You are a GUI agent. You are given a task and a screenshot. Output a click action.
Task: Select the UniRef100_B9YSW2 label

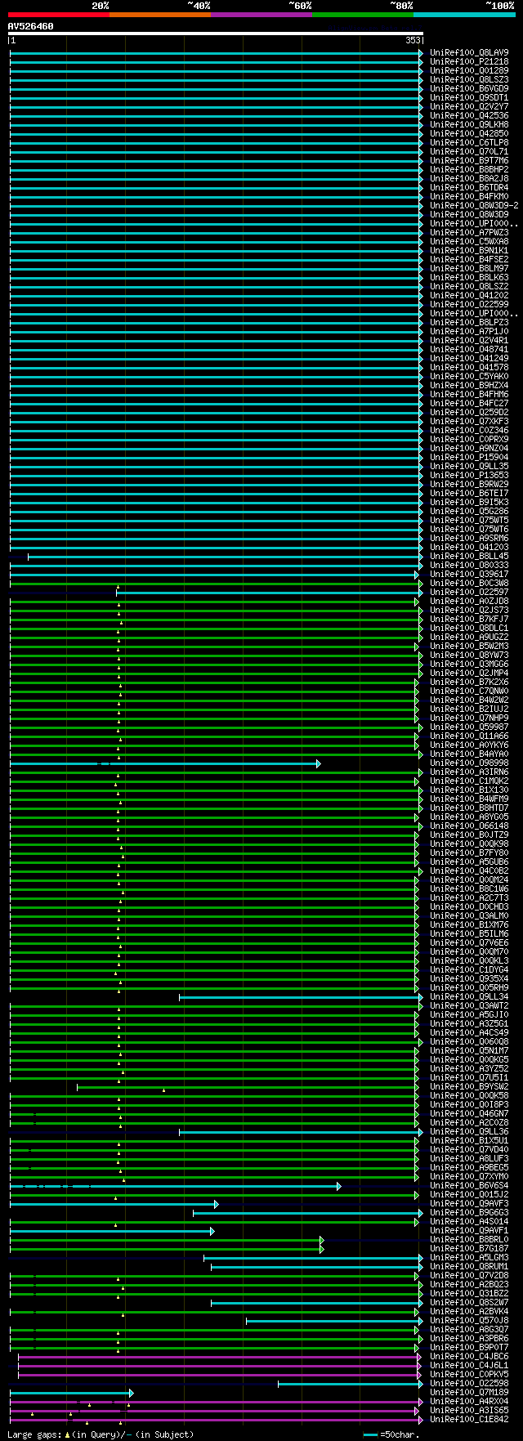[469, 1086]
